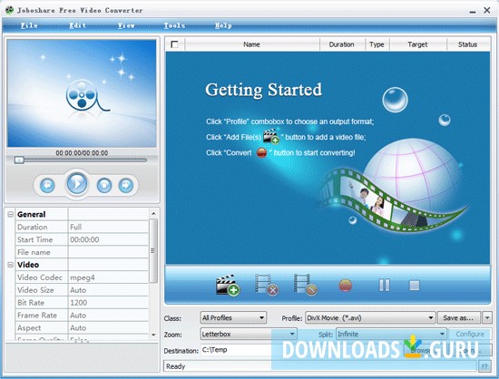Open the Split dropdown showing Infinite
499x379 pixels.
pyautogui.click(x=391, y=335)
